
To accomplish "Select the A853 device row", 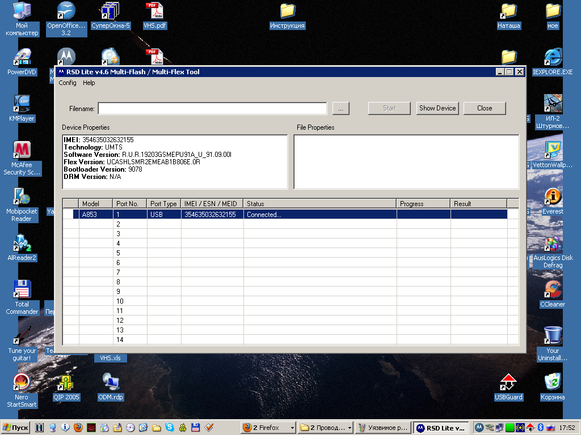I will (290, 215).
